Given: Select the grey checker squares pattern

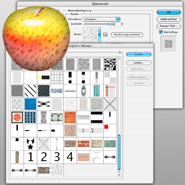Looking at the screenshot, I should [110, 78].
